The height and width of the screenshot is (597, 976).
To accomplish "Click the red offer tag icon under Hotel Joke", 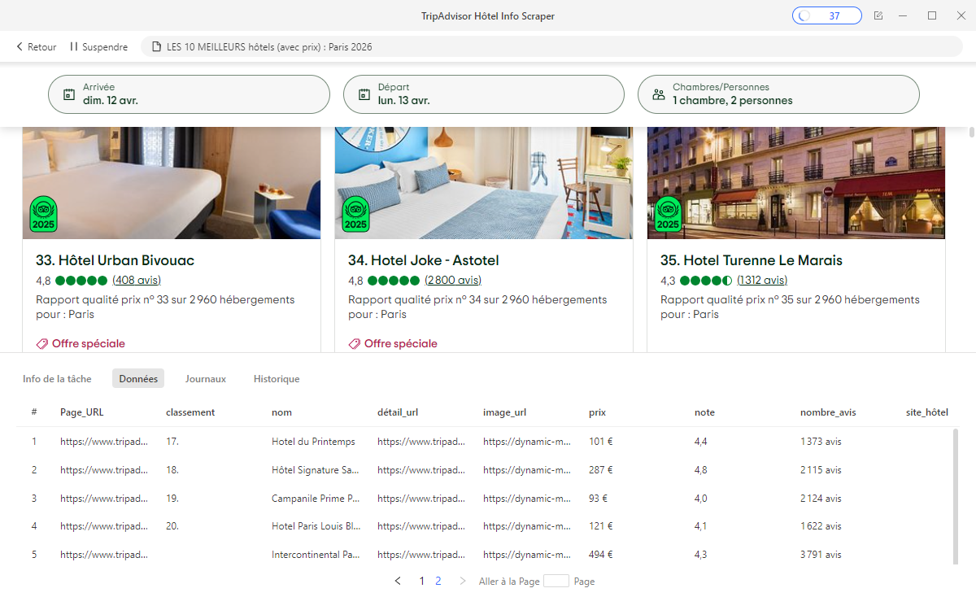I will [x=354, y=343].
